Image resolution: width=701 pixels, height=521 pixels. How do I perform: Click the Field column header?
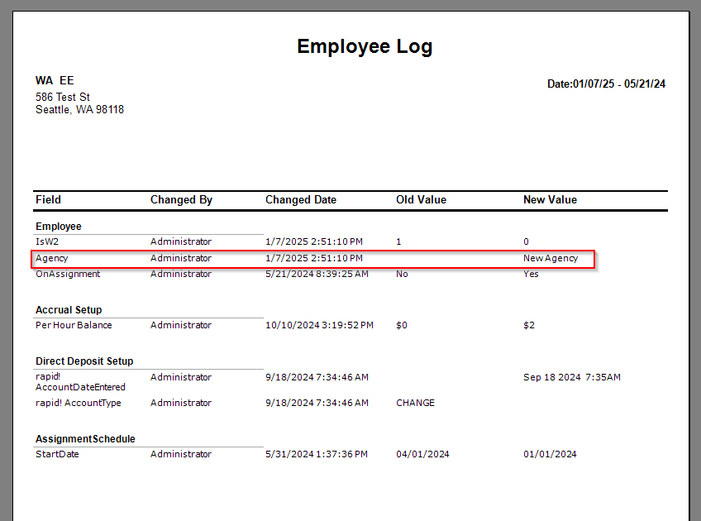48,200
